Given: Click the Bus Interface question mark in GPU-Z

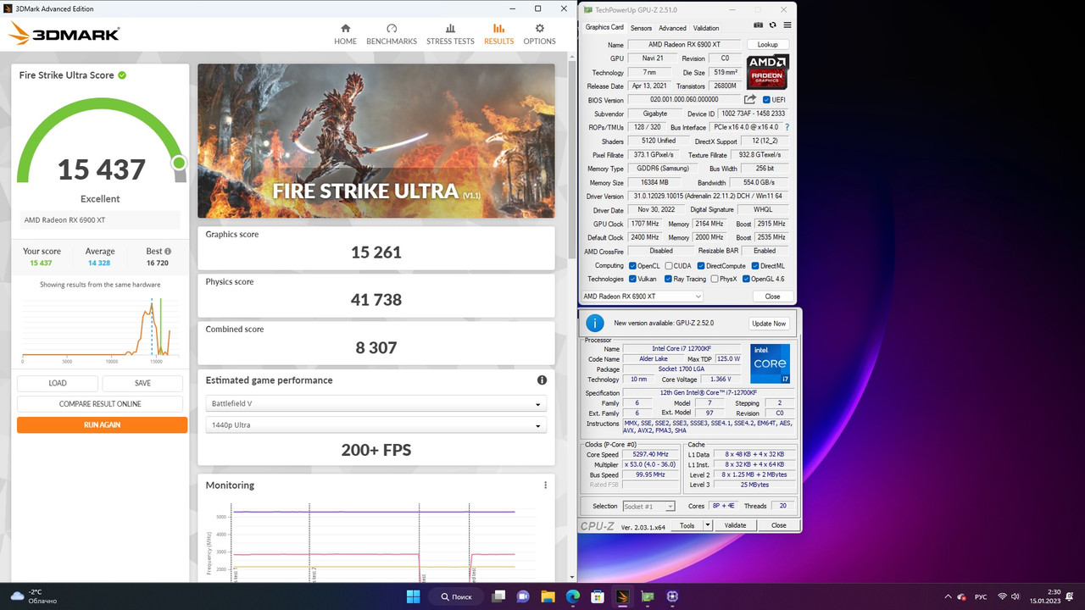Looking at the screenshot, I should tap(787, 127).
